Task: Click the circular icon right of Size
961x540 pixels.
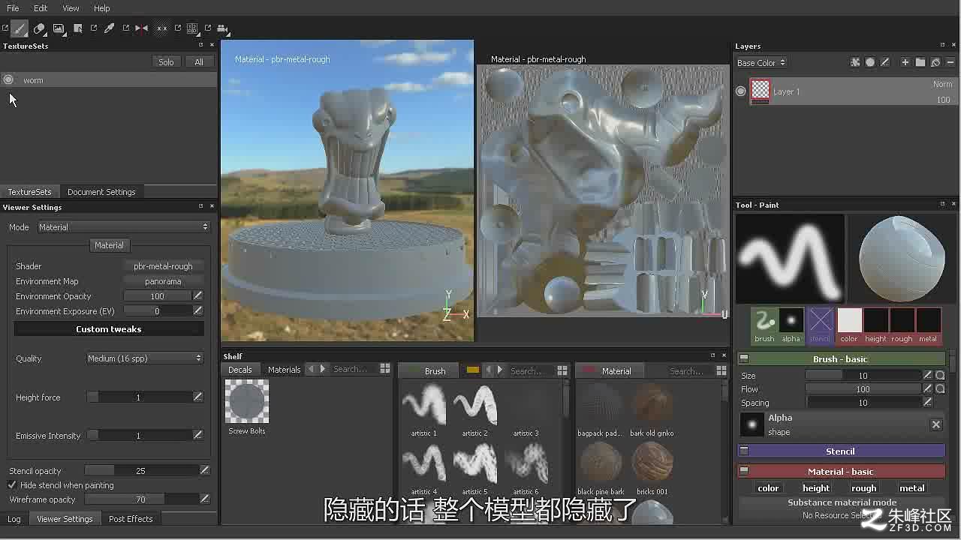Action: (x=940, y=375)
